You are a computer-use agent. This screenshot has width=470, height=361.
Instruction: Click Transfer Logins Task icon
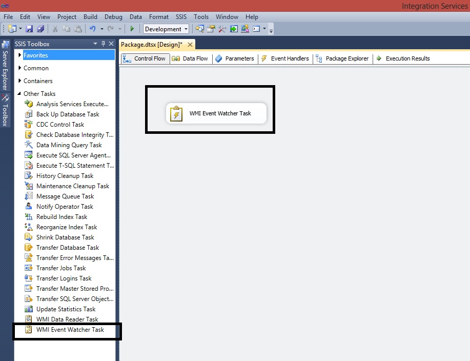click(29, 278)
